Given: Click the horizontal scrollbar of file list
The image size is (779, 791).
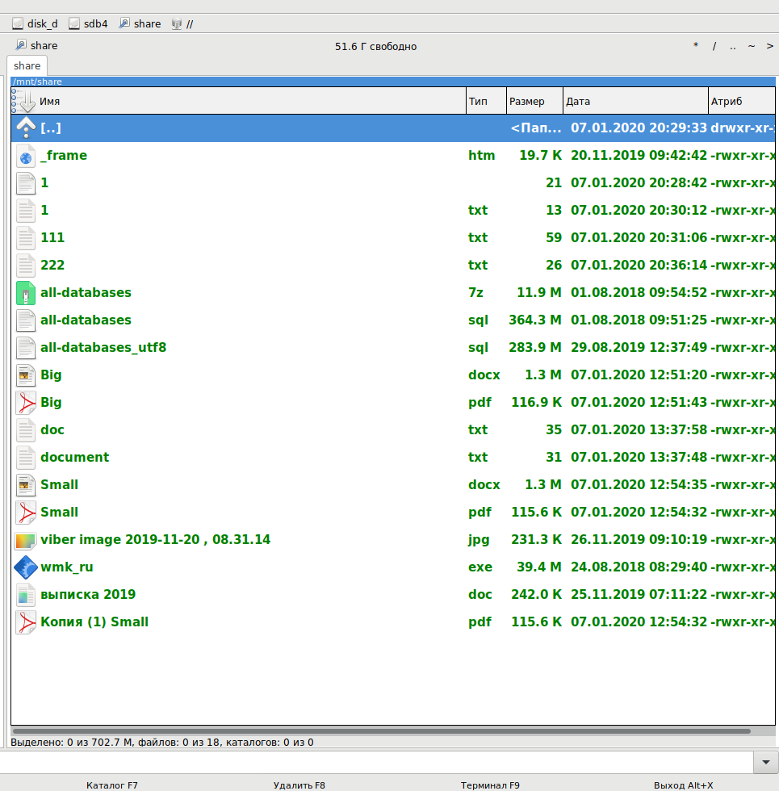Looking at the screenshot, I should [x=381, y=731].
